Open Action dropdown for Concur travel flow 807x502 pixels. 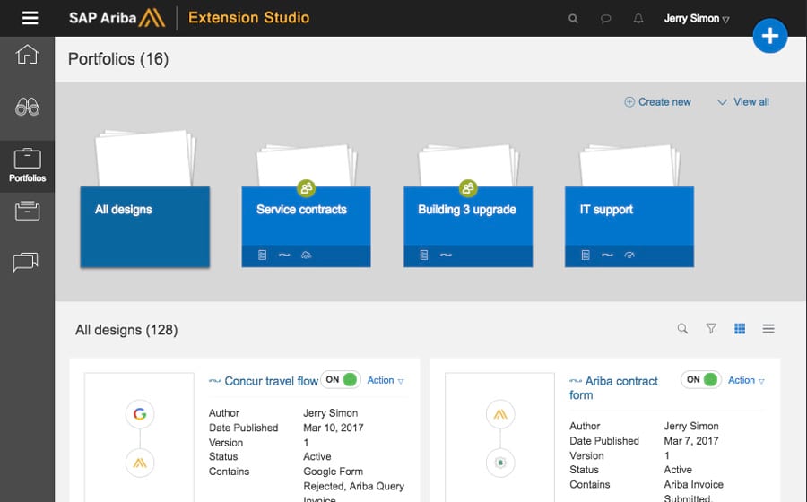(x=386, y=381)
